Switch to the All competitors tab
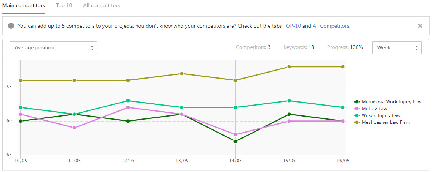This screenshot has width=435, height=172. click(102, 6)
